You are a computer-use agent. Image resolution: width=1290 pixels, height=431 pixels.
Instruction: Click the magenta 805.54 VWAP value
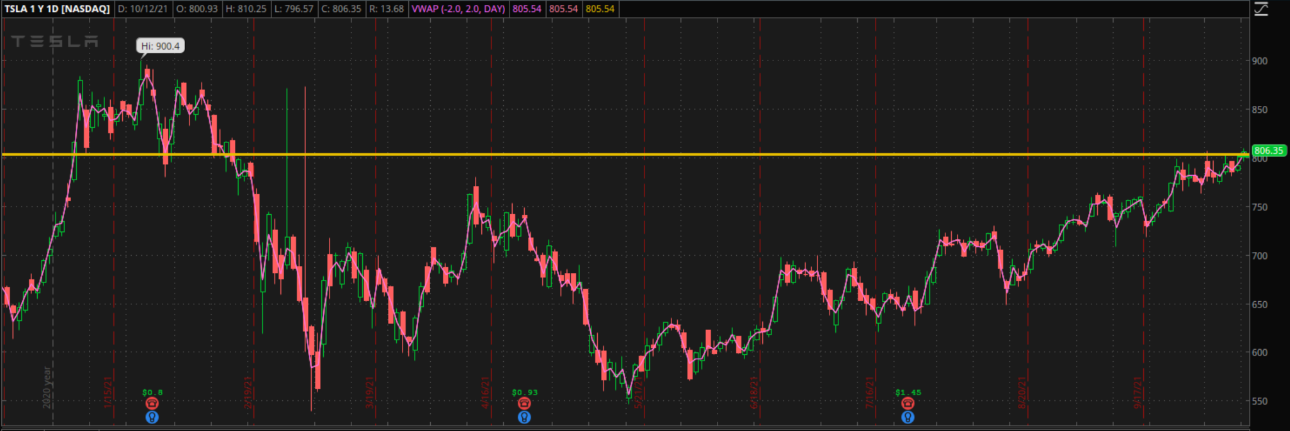point(527,9)
